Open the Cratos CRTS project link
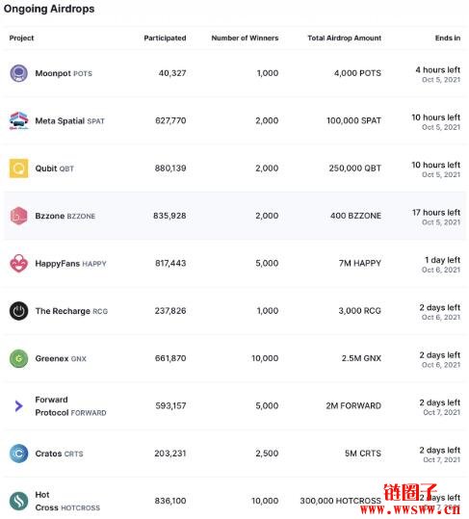The image size is (469, 519). coord(59,454)
